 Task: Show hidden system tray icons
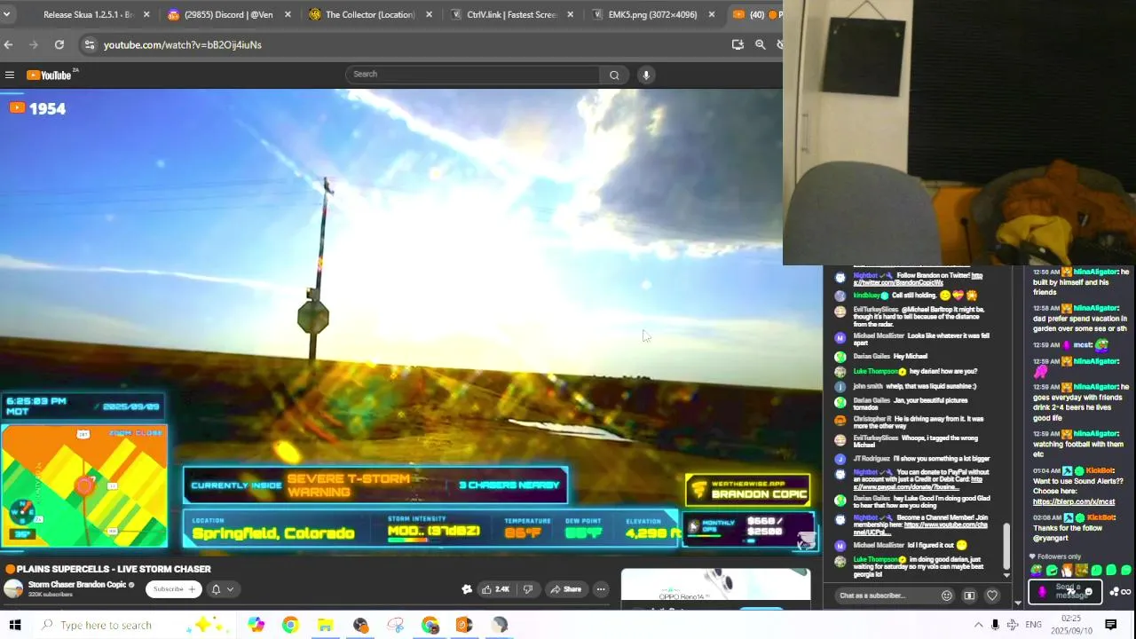point(978,625)
